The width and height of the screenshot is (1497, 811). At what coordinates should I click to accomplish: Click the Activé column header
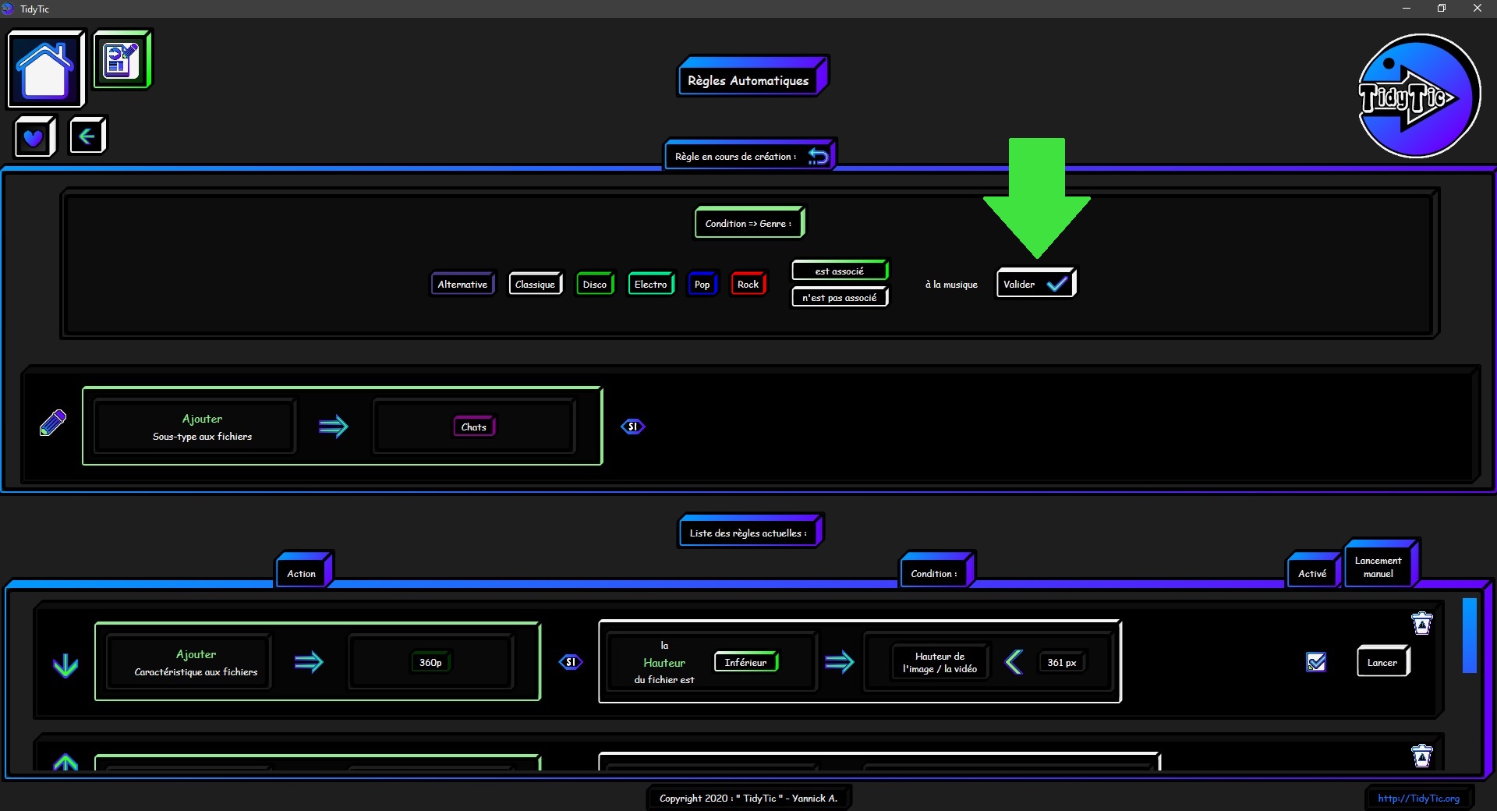pyautogui.click(x=1313, y=572)
